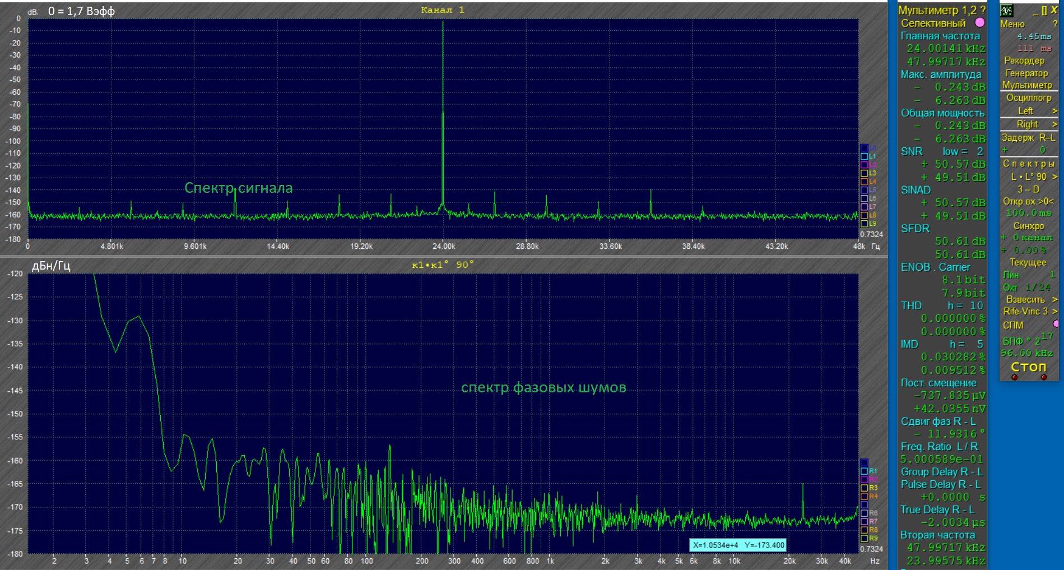Click the THD label in multimeter

coord(911,305)
